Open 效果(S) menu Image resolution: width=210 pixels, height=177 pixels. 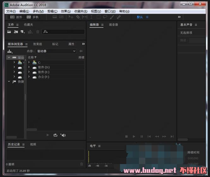coord(66,11)
